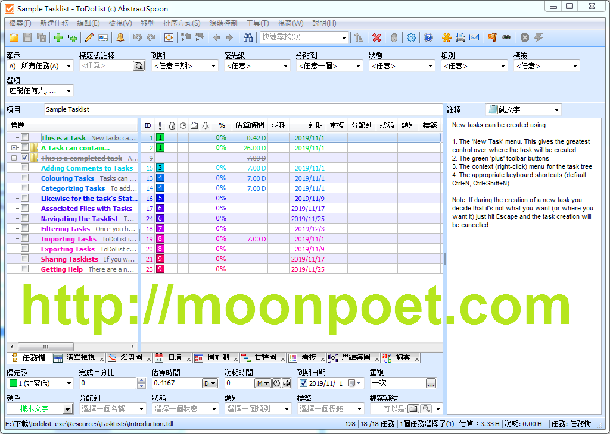Toggle checkbox for 'This is a completed task'
Image resolution: width=610 pixels, height=434 pixels.
(x=25, y=158)
